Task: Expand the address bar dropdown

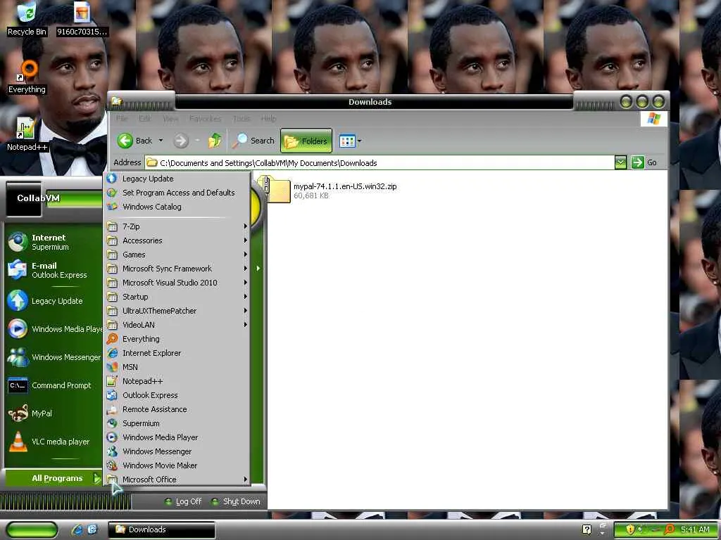Action: 620,162
